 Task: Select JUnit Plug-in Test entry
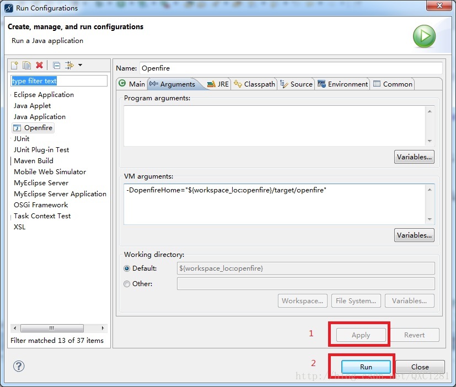(41, 150)
